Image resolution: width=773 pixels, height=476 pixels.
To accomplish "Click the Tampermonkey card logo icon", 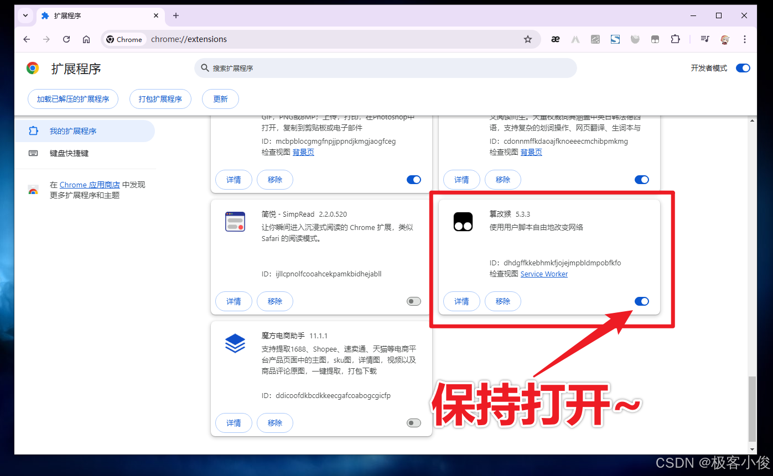I will [x=463, y=221].
